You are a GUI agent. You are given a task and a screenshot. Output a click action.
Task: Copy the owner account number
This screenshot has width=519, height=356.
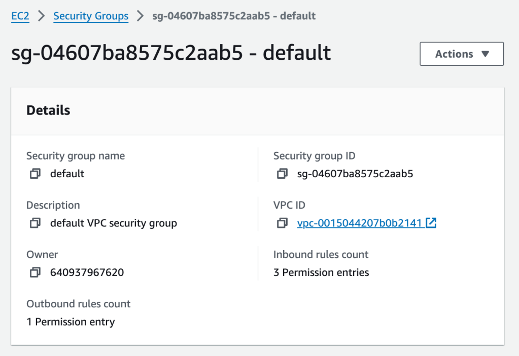click(35, 272)
